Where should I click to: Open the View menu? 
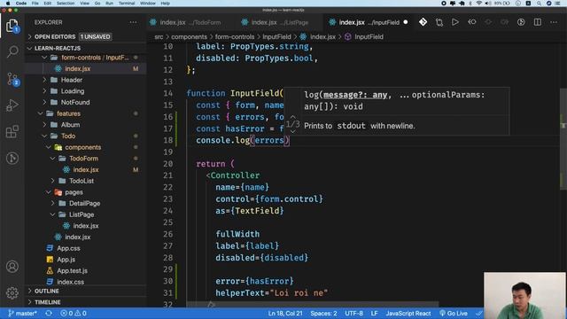click(85, 4)
